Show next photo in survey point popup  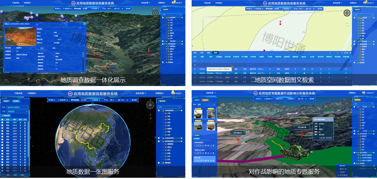pyautogui.click(x=32, y=37)
